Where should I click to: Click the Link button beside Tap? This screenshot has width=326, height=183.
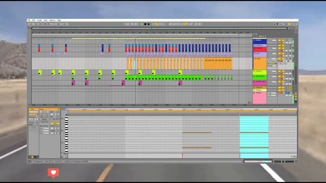(x=31, y=24)
